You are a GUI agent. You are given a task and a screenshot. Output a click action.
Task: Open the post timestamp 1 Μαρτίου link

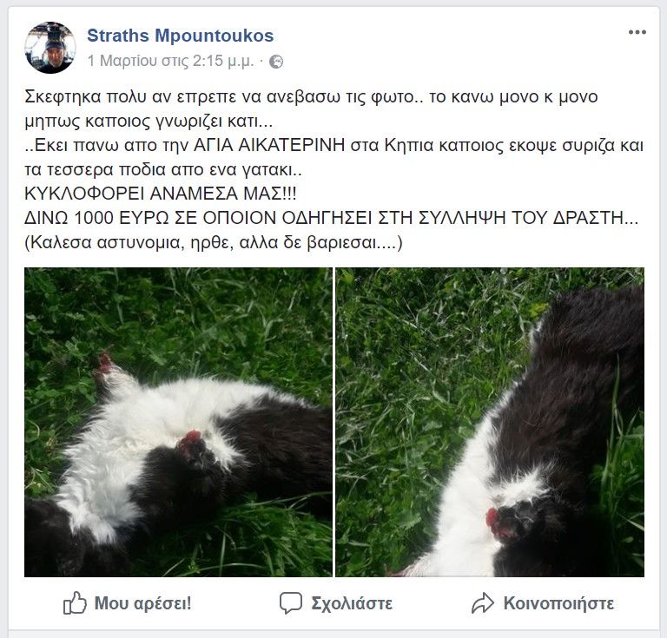point(170,62)
